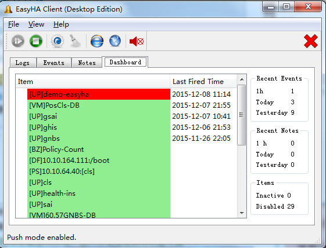Click the scrollbar up arrow

pyautogui.click(x=242, y=79)
